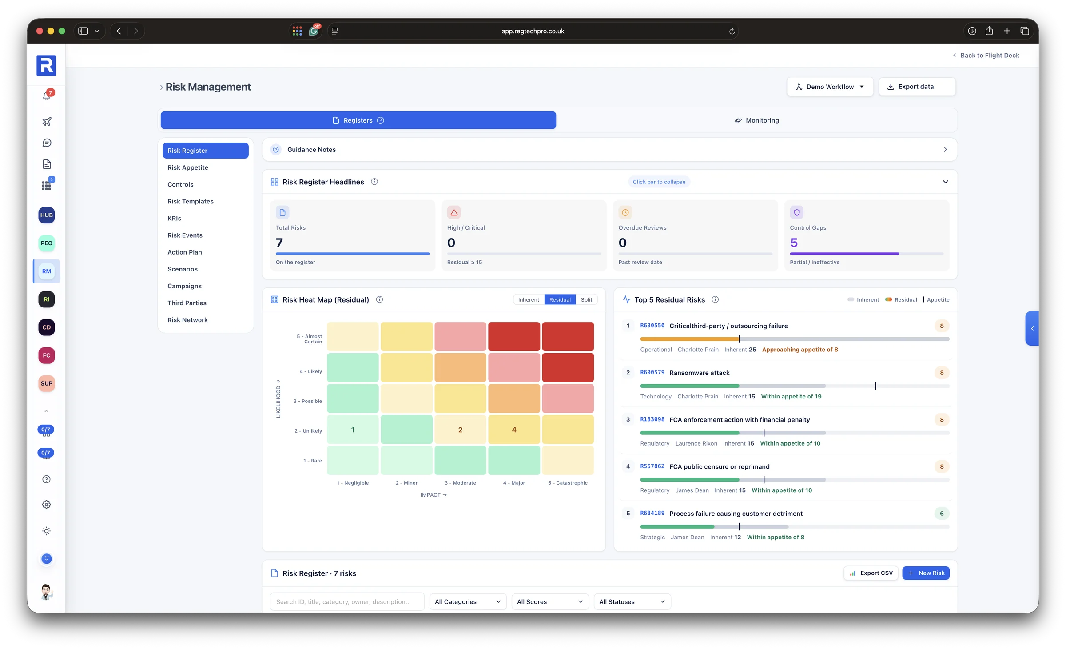Viewport: 1066px width, 649px height.
Task: Open the All Categories filter dropdown
Action: click(x=468, y=601)
